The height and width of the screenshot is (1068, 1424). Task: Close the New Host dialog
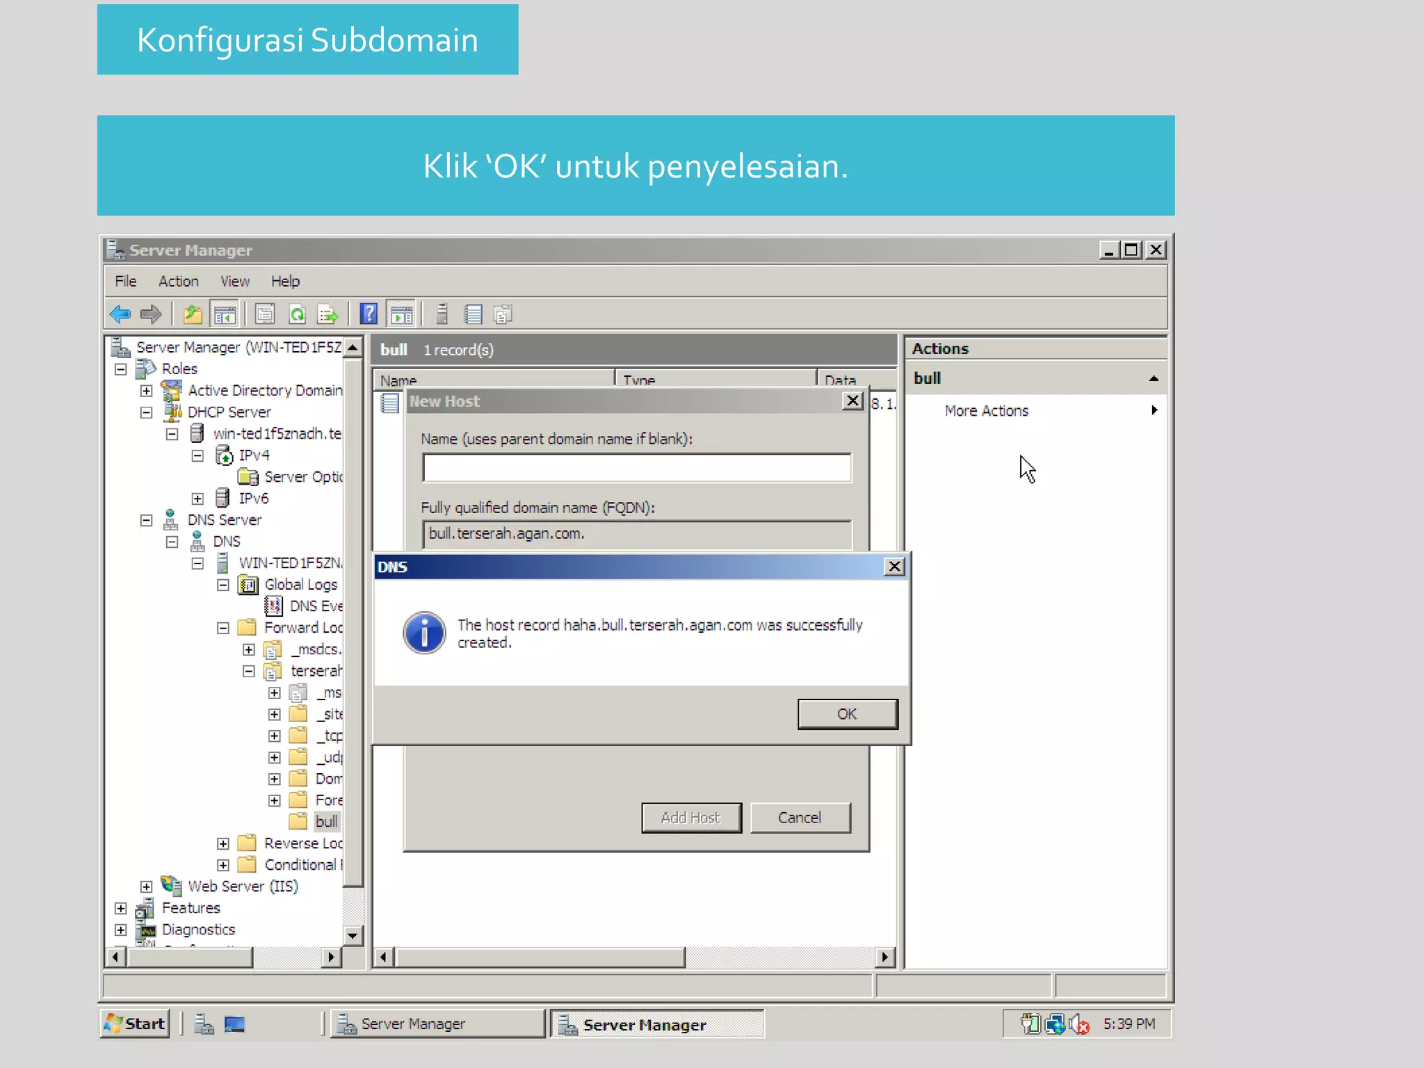[852, 401]
